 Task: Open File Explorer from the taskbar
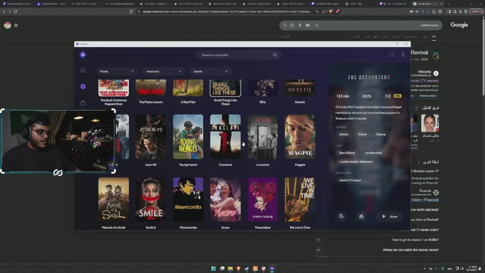(x=230, y=269)
